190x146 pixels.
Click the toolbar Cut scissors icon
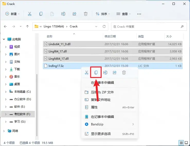(x=30, y=14)
